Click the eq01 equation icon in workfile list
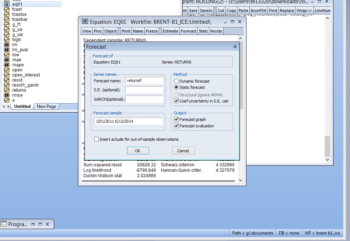Screen dimensions: 350x241 [x=6, y=4]
